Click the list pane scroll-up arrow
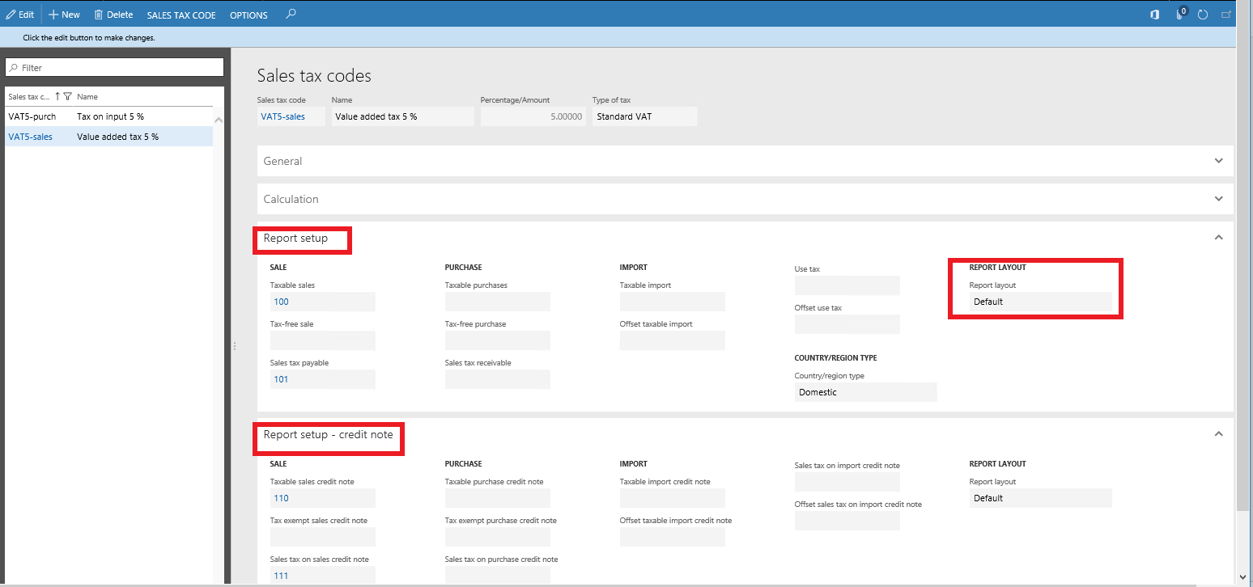 click(x=218, y=120)
